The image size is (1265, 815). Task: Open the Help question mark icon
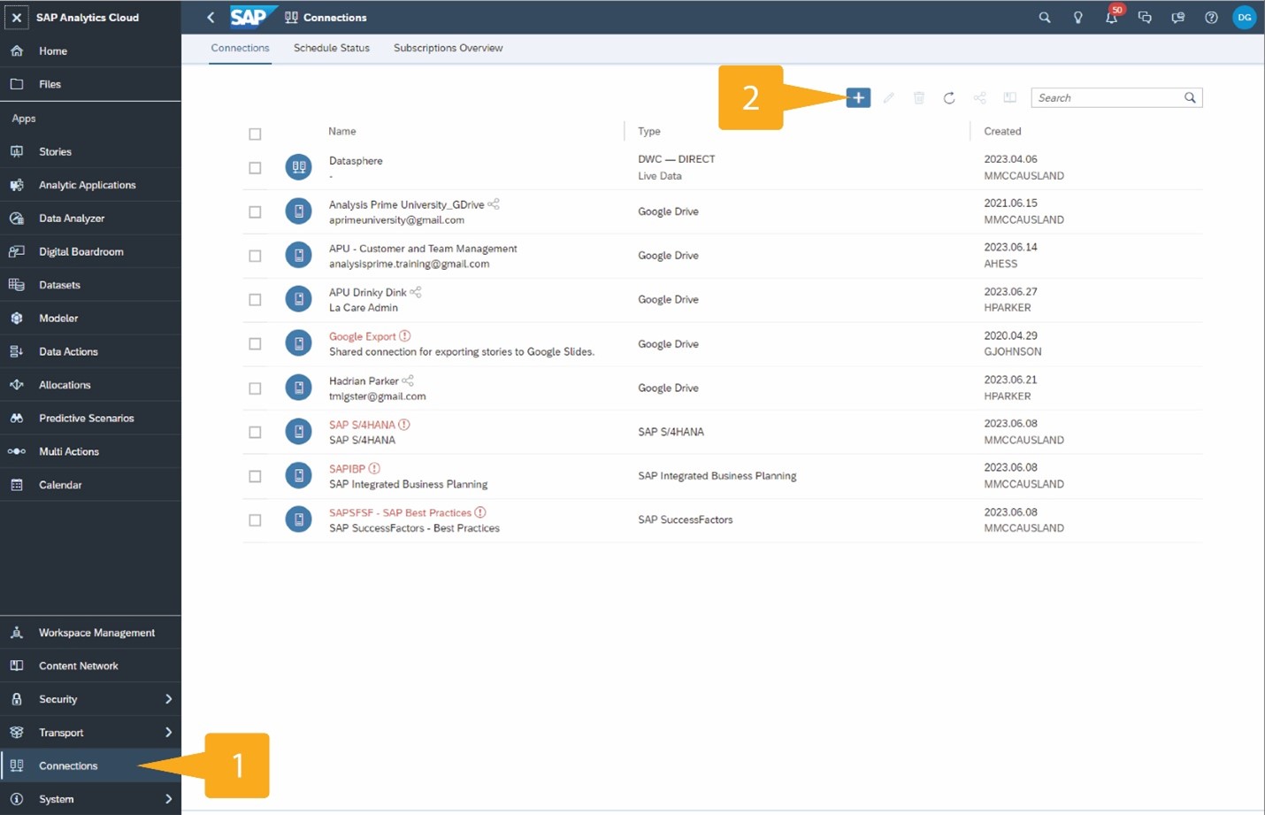pyautogui.click(x=1211, y=17)
